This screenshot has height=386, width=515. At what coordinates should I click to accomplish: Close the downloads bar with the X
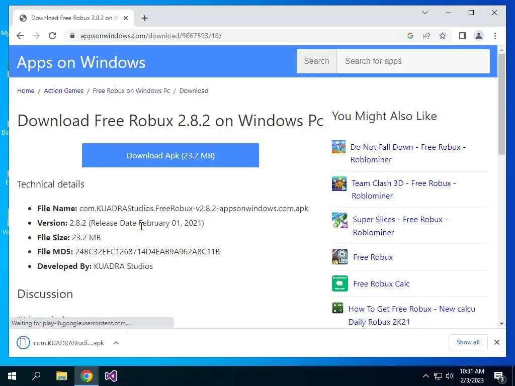pos(496,342)
